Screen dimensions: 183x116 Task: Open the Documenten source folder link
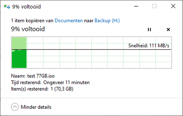coord(68,21)
